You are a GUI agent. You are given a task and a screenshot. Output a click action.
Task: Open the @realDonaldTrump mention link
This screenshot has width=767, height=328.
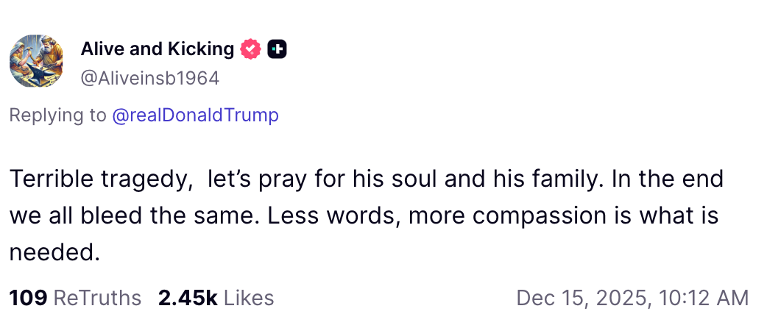[x=194, y=115]
